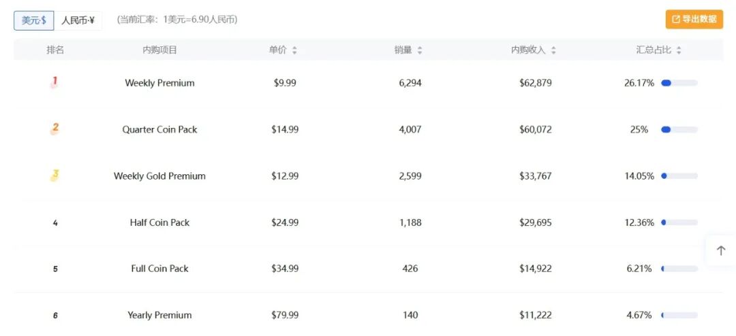The image size is (736, 336).
Task: Click the Yearly Premium row name
Action: pyautogui.click(x=159, y=315)
